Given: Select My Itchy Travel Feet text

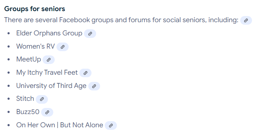Looking at the screenshot, I should pyautogui.click(x=47, y=73).
